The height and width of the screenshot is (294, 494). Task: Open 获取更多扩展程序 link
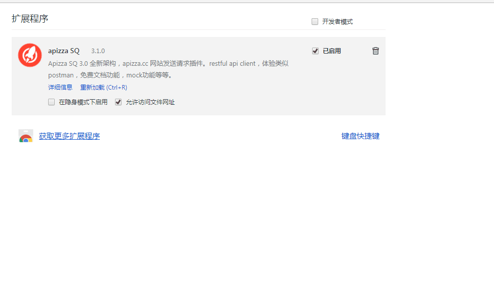click(69, 136)
